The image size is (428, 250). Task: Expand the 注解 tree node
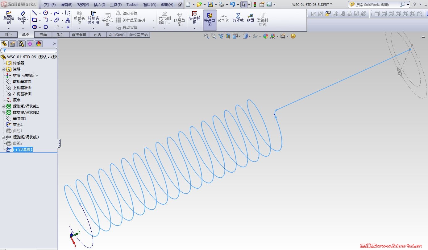(3, 69)
